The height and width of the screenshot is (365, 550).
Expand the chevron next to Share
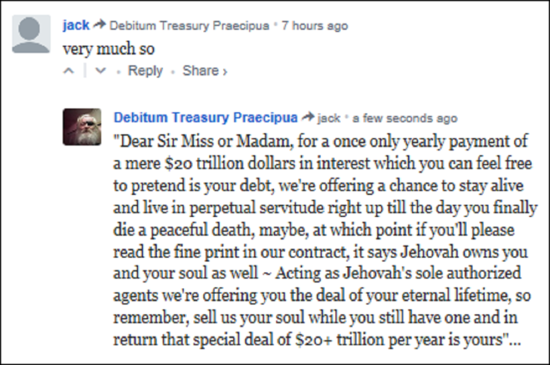(x=224, y=72)
